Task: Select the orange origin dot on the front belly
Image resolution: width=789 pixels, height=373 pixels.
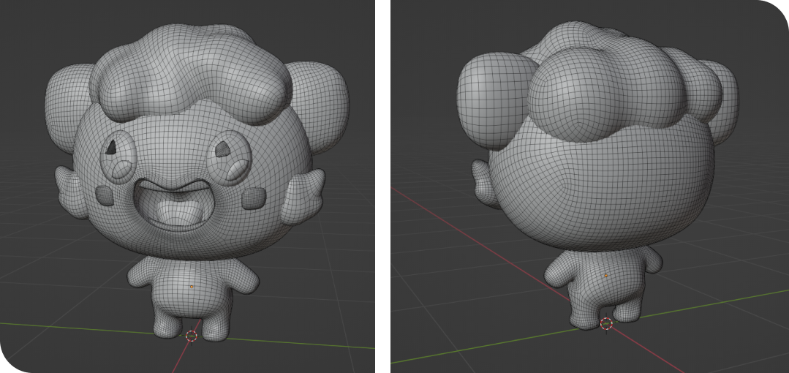Action: pyautogui.click(x=192, y=287)
